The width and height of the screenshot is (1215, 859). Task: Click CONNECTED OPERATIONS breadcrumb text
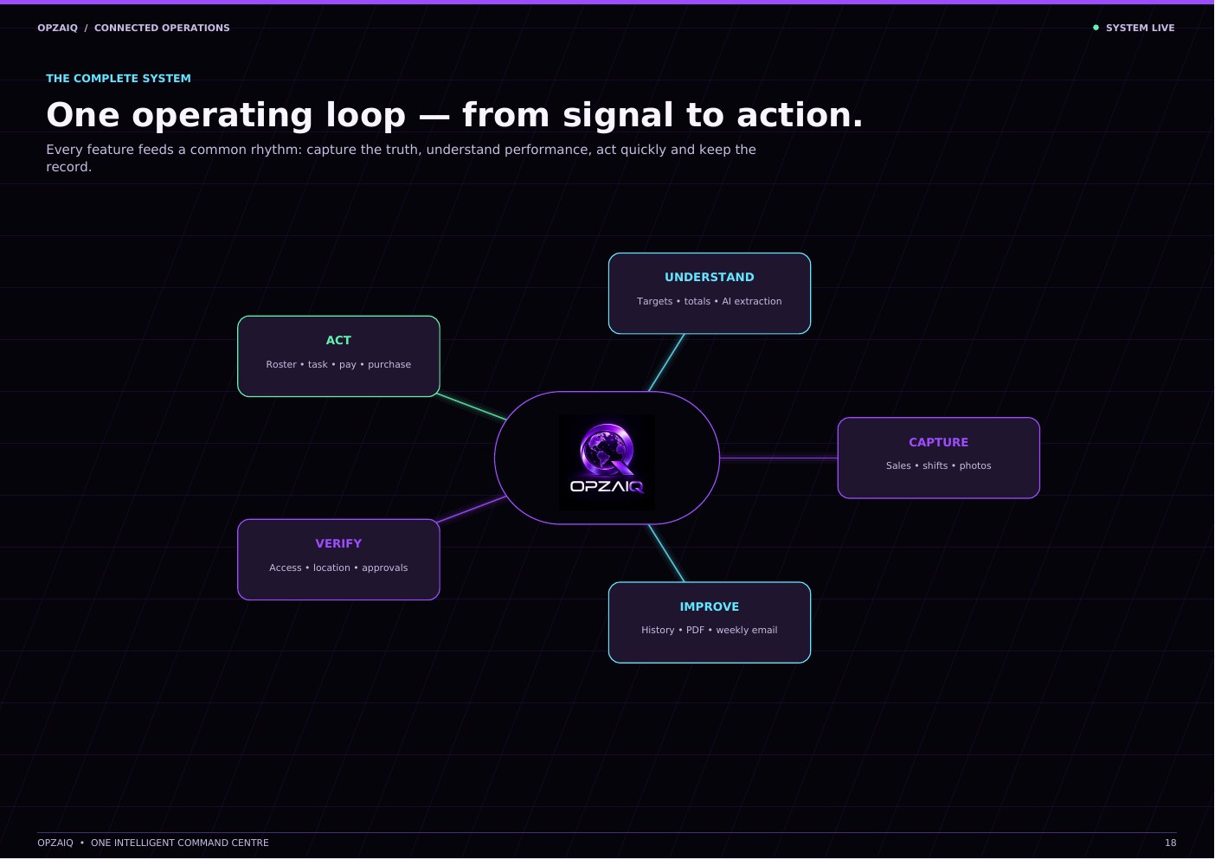point(162,28)
